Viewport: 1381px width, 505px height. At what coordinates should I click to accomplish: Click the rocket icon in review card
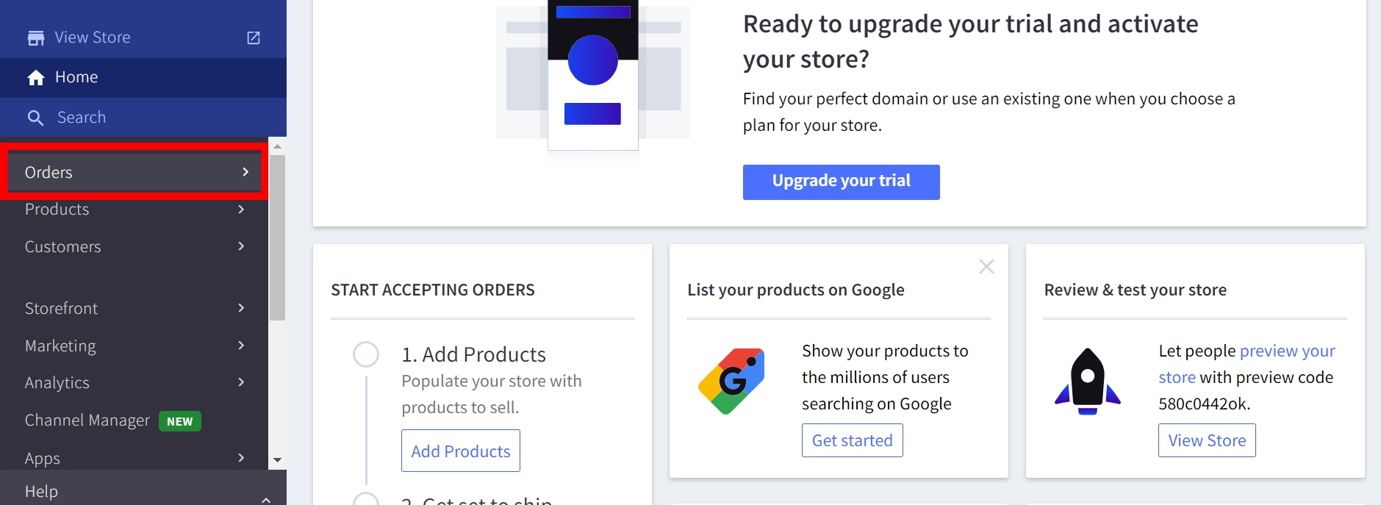pos(1088,381)
